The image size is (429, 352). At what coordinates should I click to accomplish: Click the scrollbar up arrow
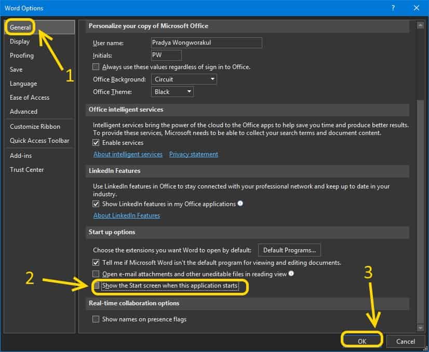pos(420,25)
